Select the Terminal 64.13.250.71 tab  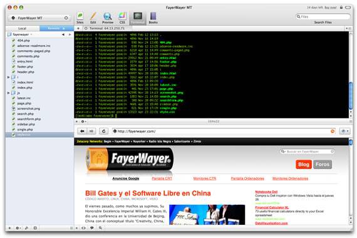[105, 28]
